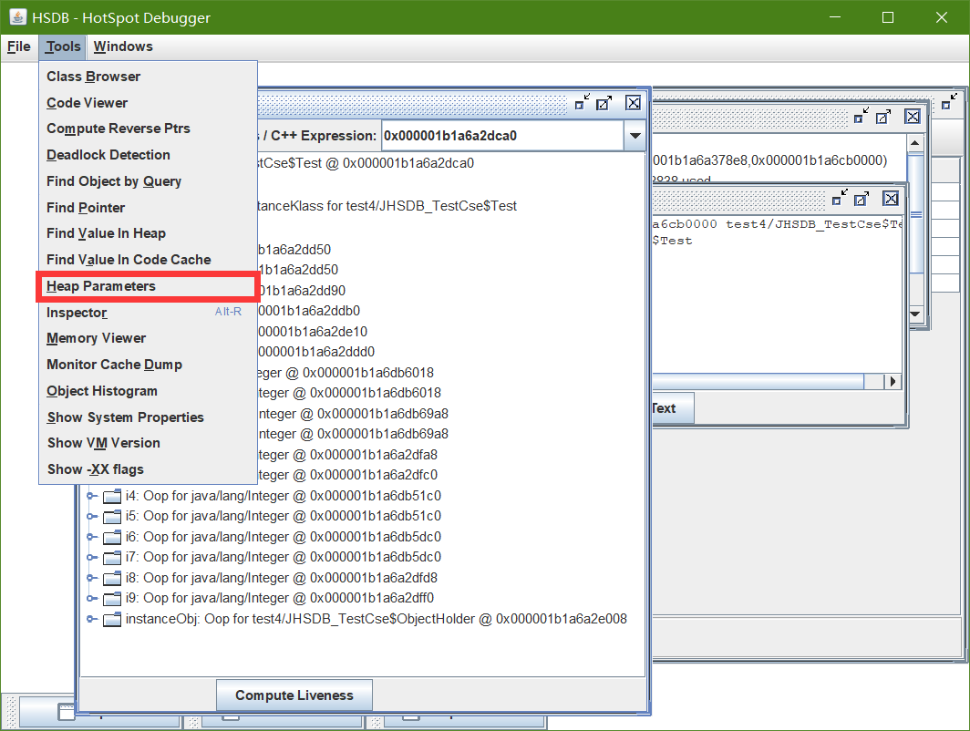Select InstanceKlass for test4/JHSDB_TestCse$Test row
This screenshot has height=731, width=970.
(387, 206)
